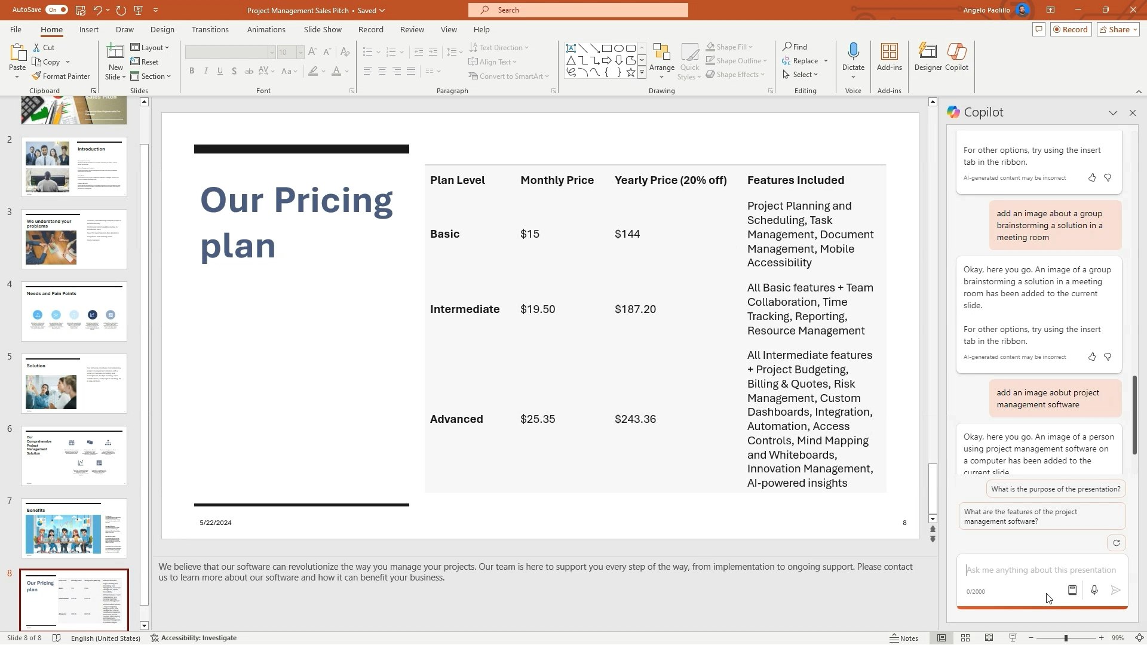The height and width of the screenshot is (645, 1147).
Task: Click microphone icon in Copilot input
Action: 1094,590
